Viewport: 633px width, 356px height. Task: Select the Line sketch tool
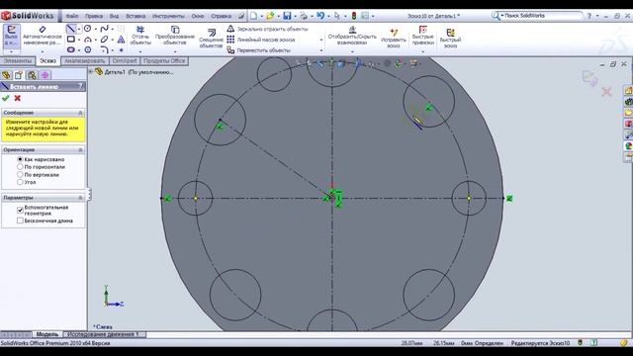(x=70, y=29)
